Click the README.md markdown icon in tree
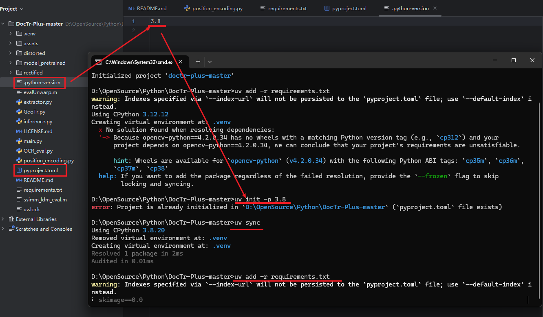 (x=19, y=180)
